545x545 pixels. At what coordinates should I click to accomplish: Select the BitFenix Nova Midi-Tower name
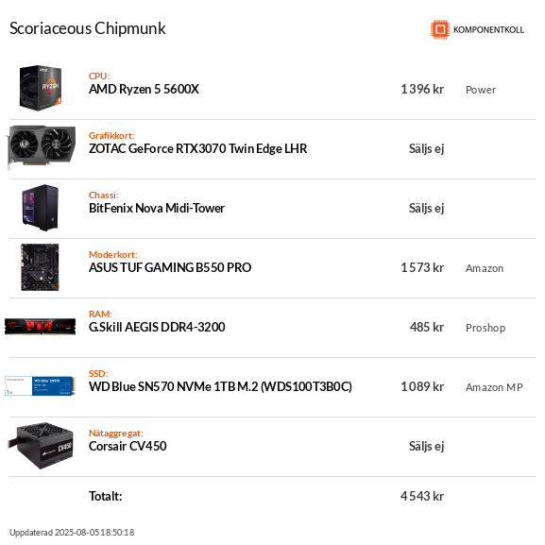coord(157,208)
